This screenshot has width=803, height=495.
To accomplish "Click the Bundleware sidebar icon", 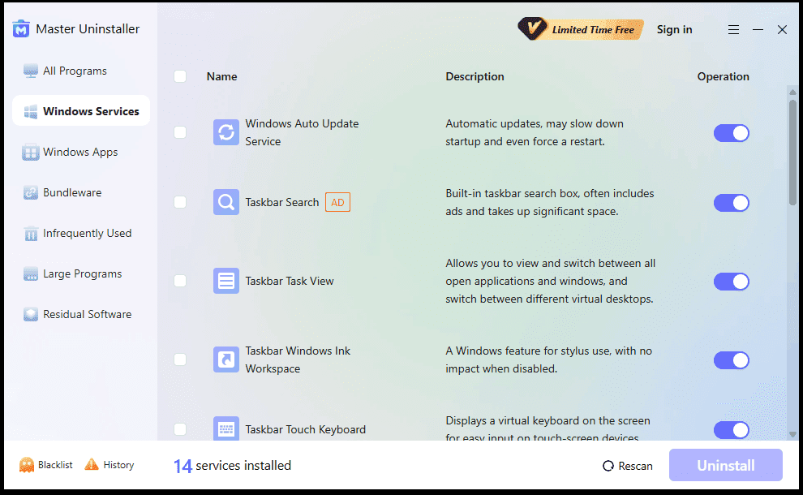I will 31,192.
